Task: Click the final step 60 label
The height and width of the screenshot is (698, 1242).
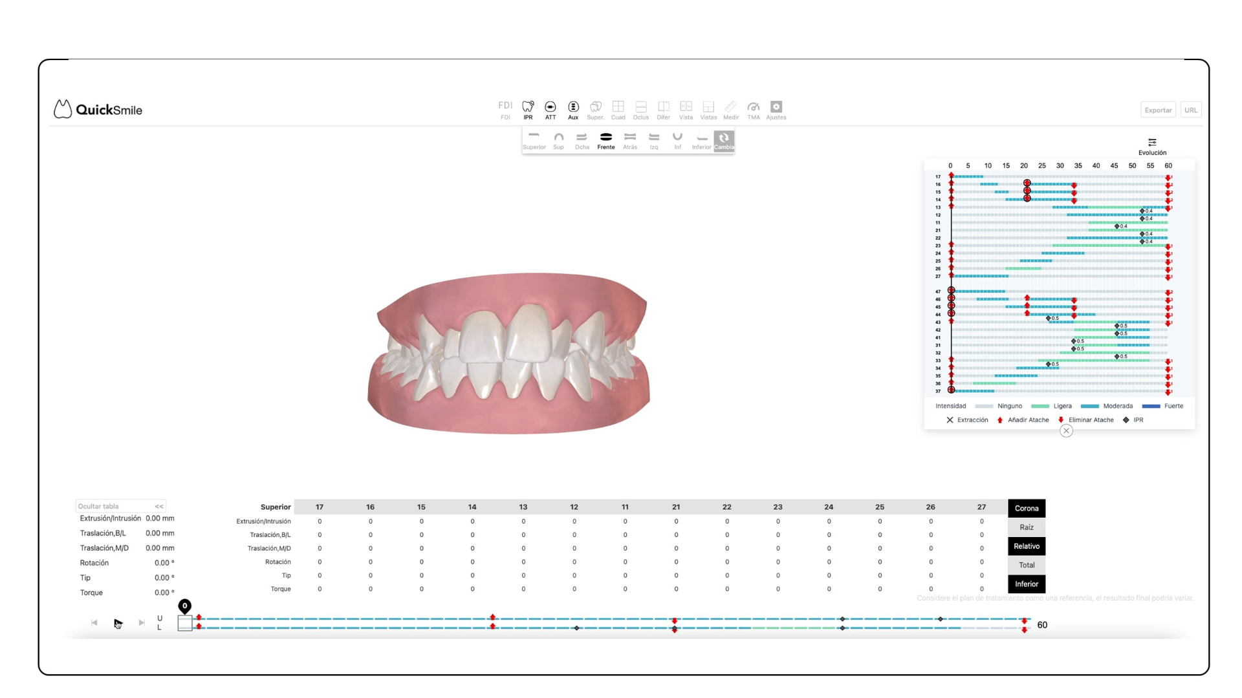Action: click(1042, 625)
